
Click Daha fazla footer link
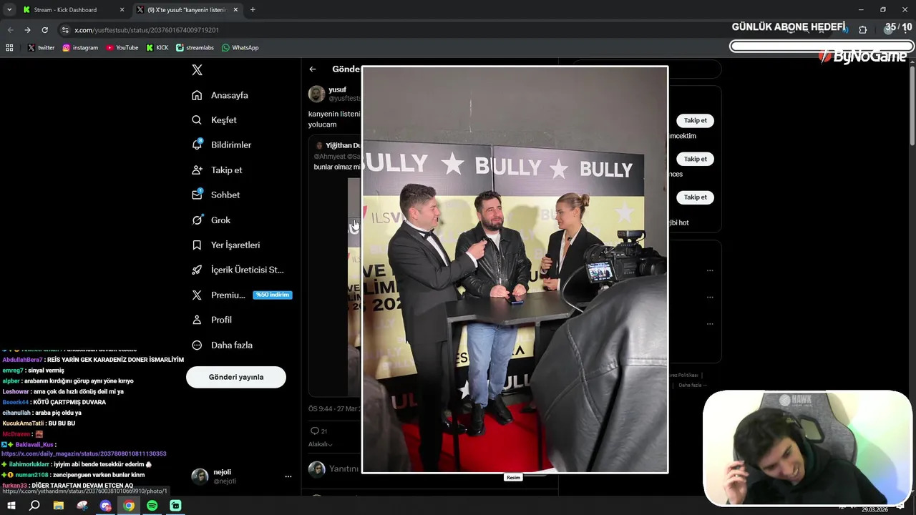[x=691, y=385]
